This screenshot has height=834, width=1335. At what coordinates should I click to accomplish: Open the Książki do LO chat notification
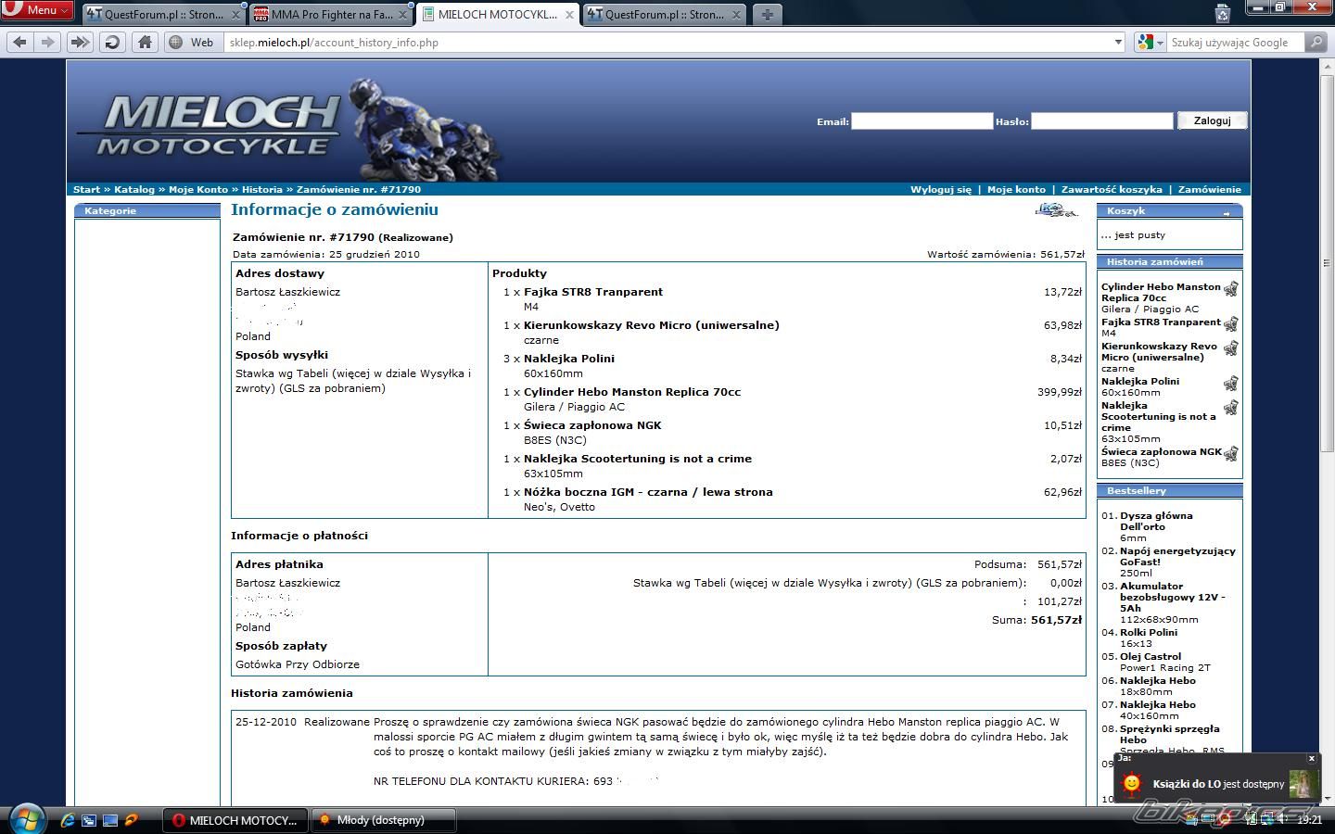click(x=1218, y=784)
